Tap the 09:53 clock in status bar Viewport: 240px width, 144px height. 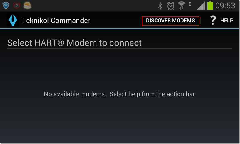[225, 6]
